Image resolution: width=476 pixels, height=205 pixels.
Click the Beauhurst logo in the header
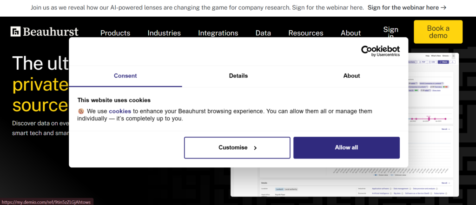coord(45,32)
